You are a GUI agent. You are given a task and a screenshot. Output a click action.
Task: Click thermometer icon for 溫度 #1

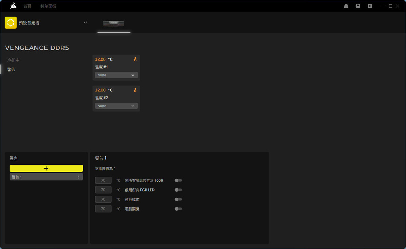(135, 59)
